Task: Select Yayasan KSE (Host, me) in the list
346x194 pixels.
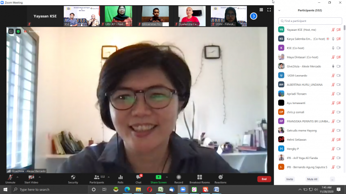Action: (x=310, y=30)
